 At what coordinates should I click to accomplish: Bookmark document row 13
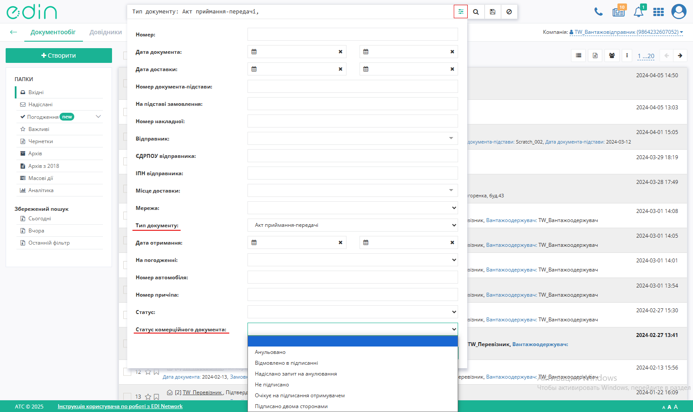pyautogui.click(x=156, y=397)
